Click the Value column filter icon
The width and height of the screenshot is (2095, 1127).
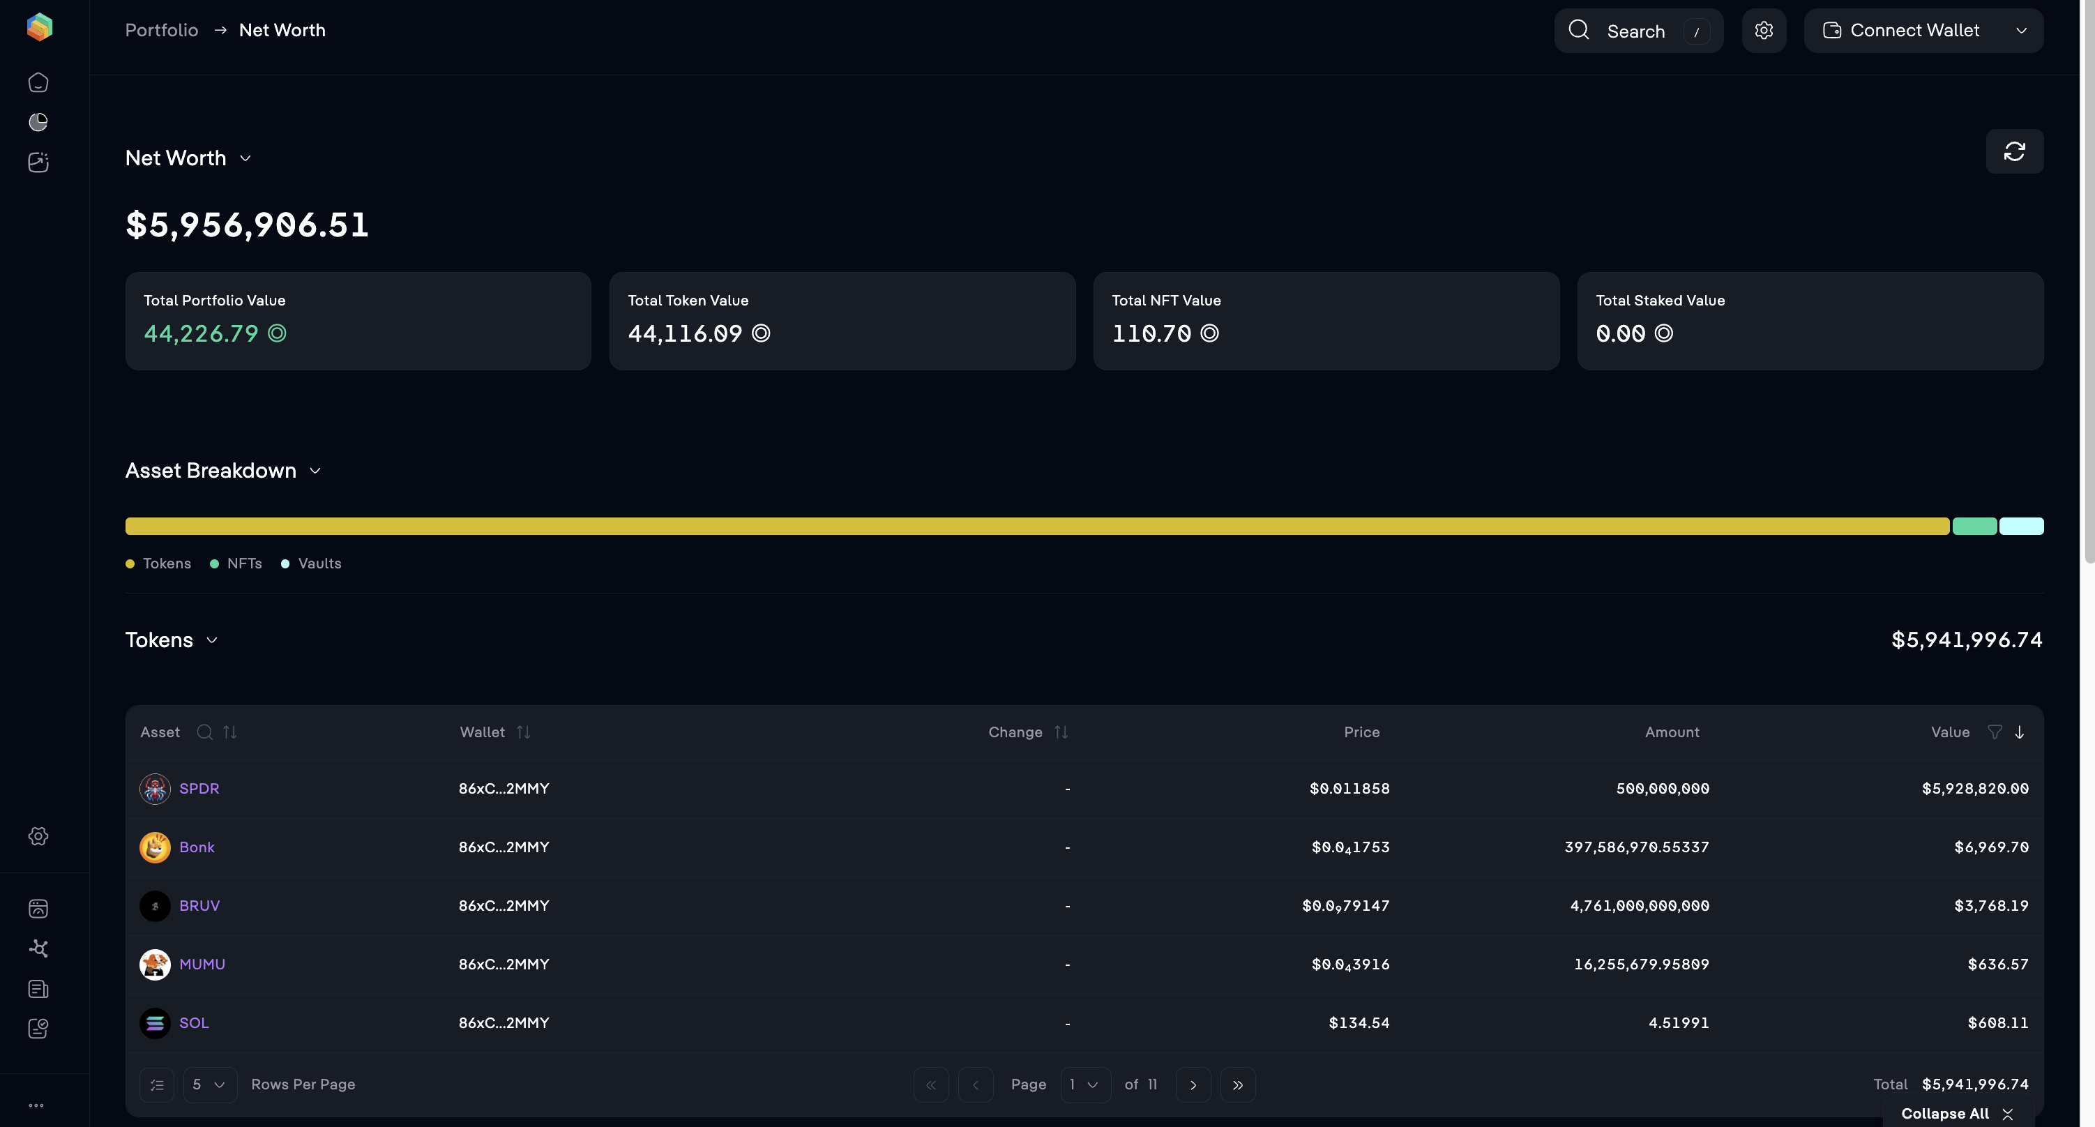[x=1994, y=732]
